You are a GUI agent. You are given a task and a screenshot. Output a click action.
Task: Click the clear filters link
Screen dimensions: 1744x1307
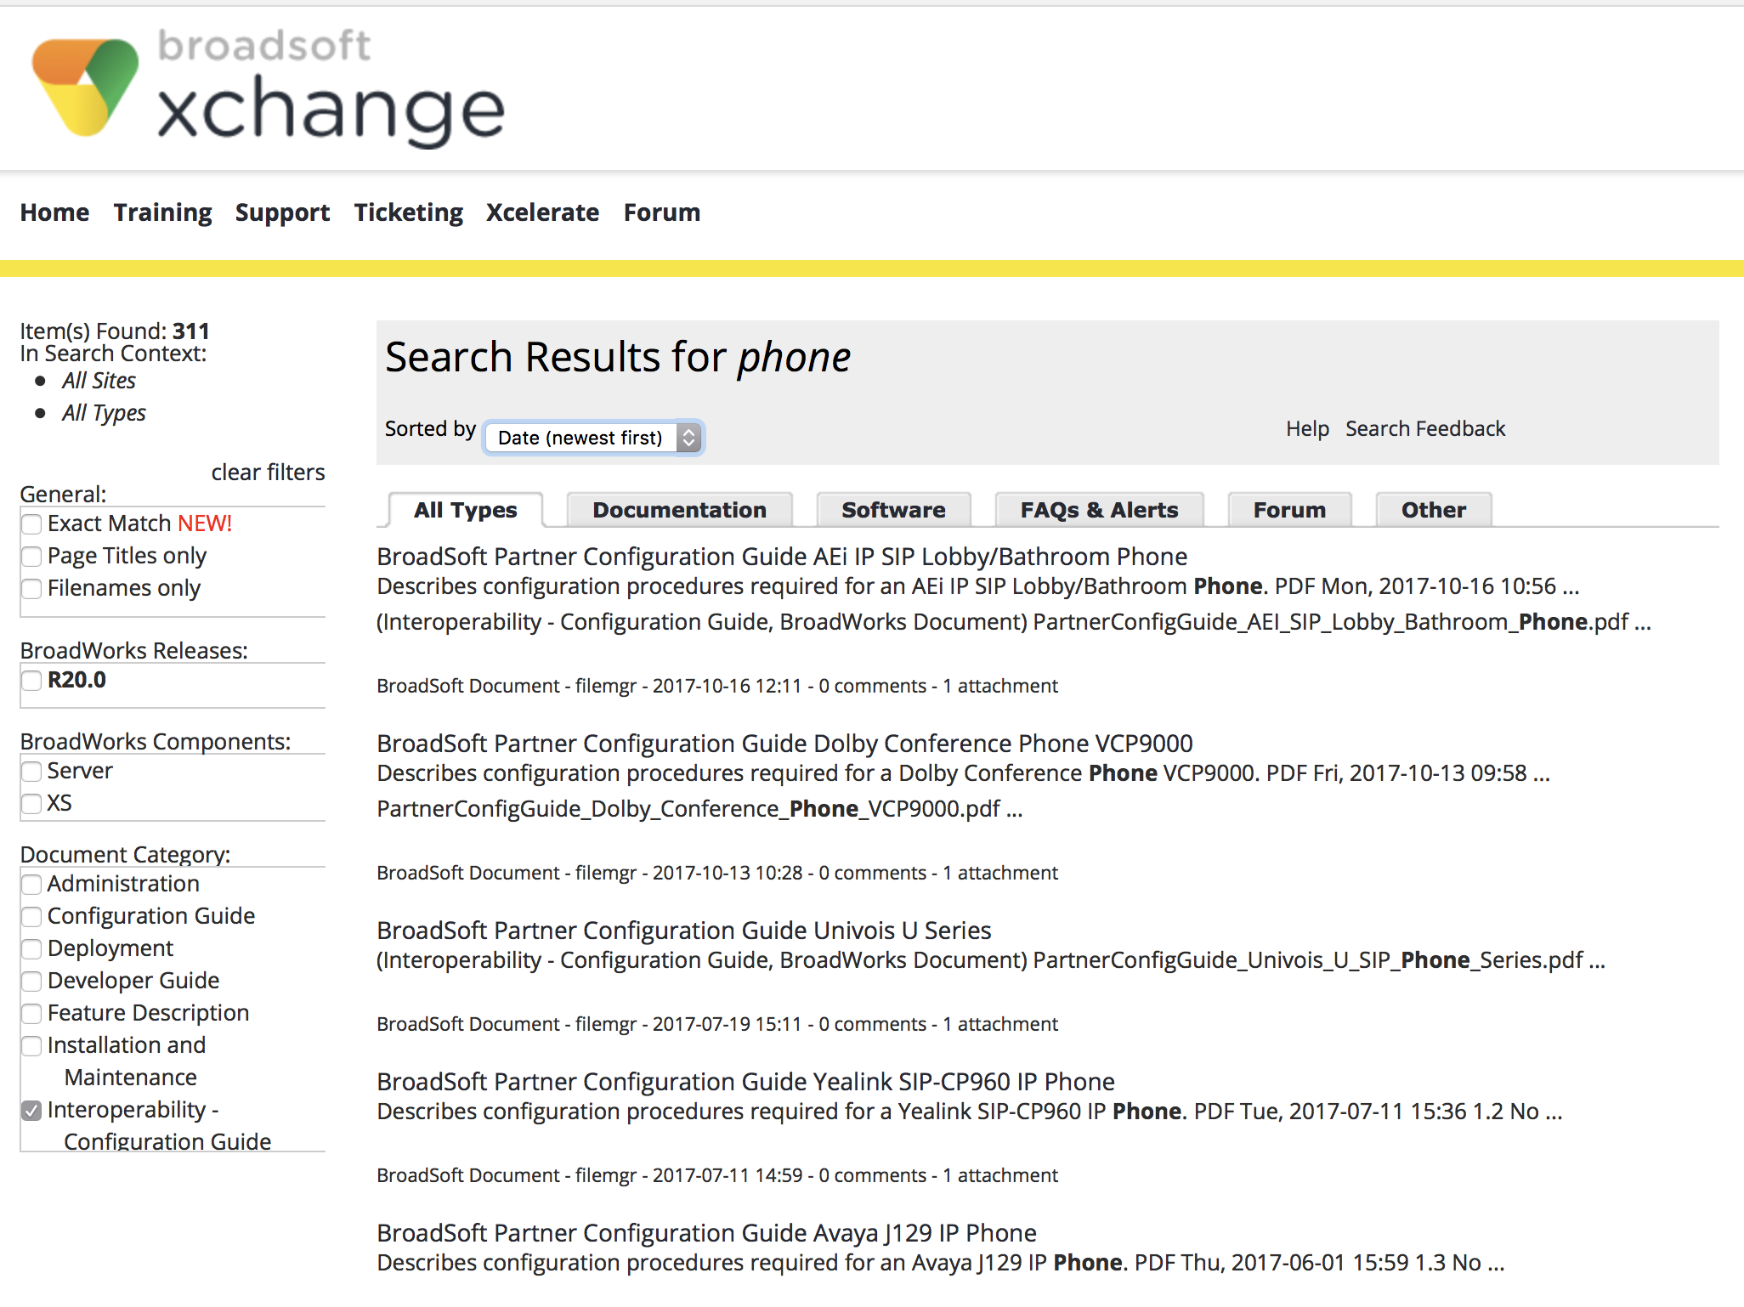268,472
